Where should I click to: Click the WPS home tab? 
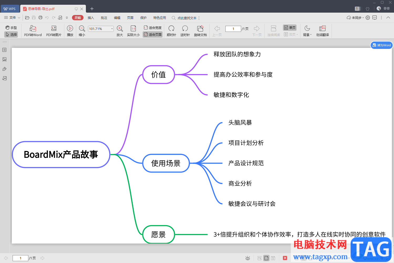[10, 9]
